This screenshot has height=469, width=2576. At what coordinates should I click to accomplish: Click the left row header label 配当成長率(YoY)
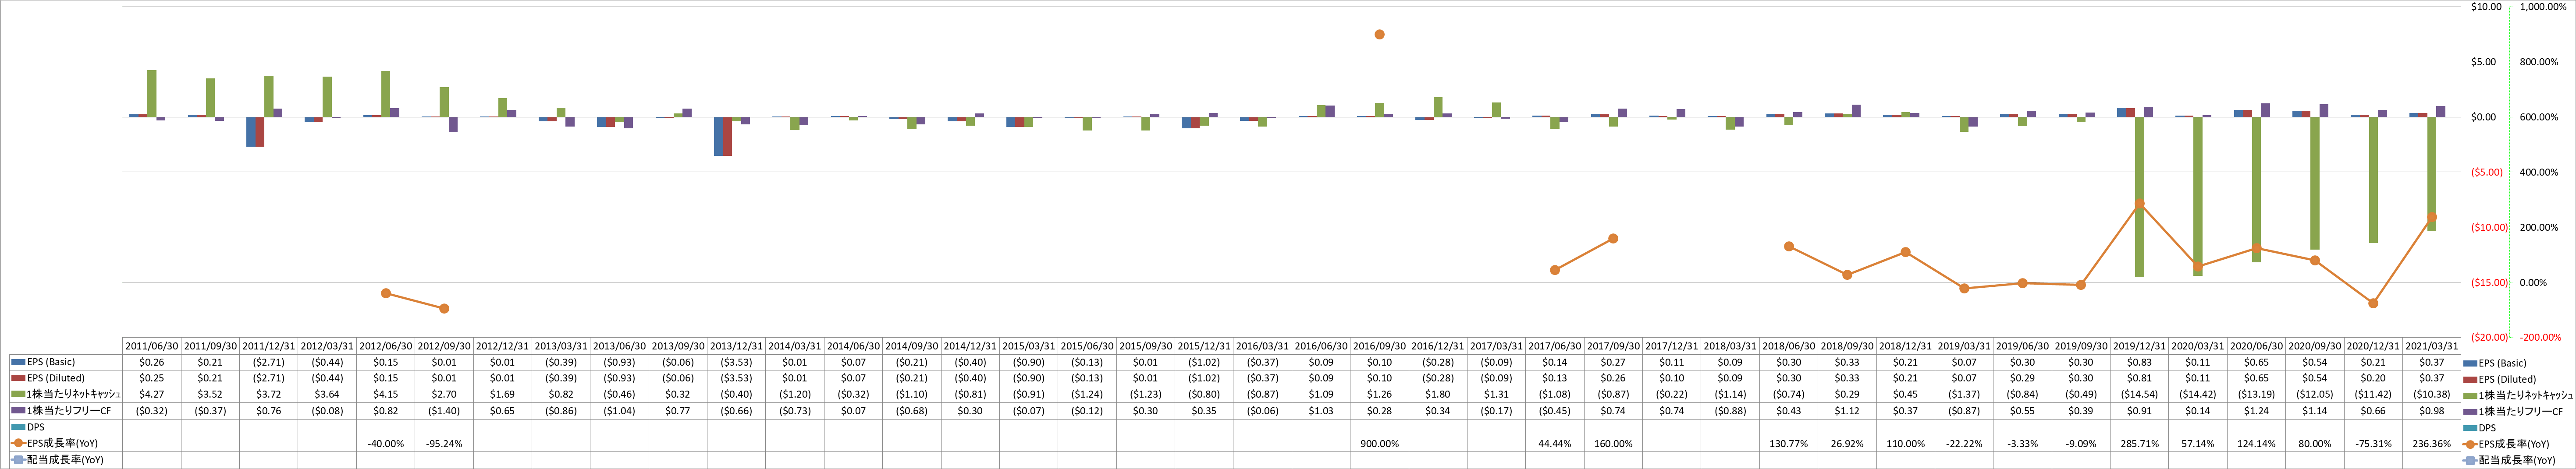point(65,460)
